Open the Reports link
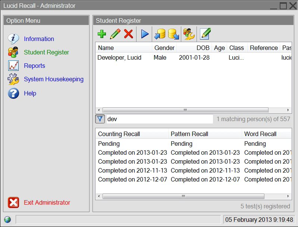This screenshot has height=227, width=298. click(x=34, y=66)
